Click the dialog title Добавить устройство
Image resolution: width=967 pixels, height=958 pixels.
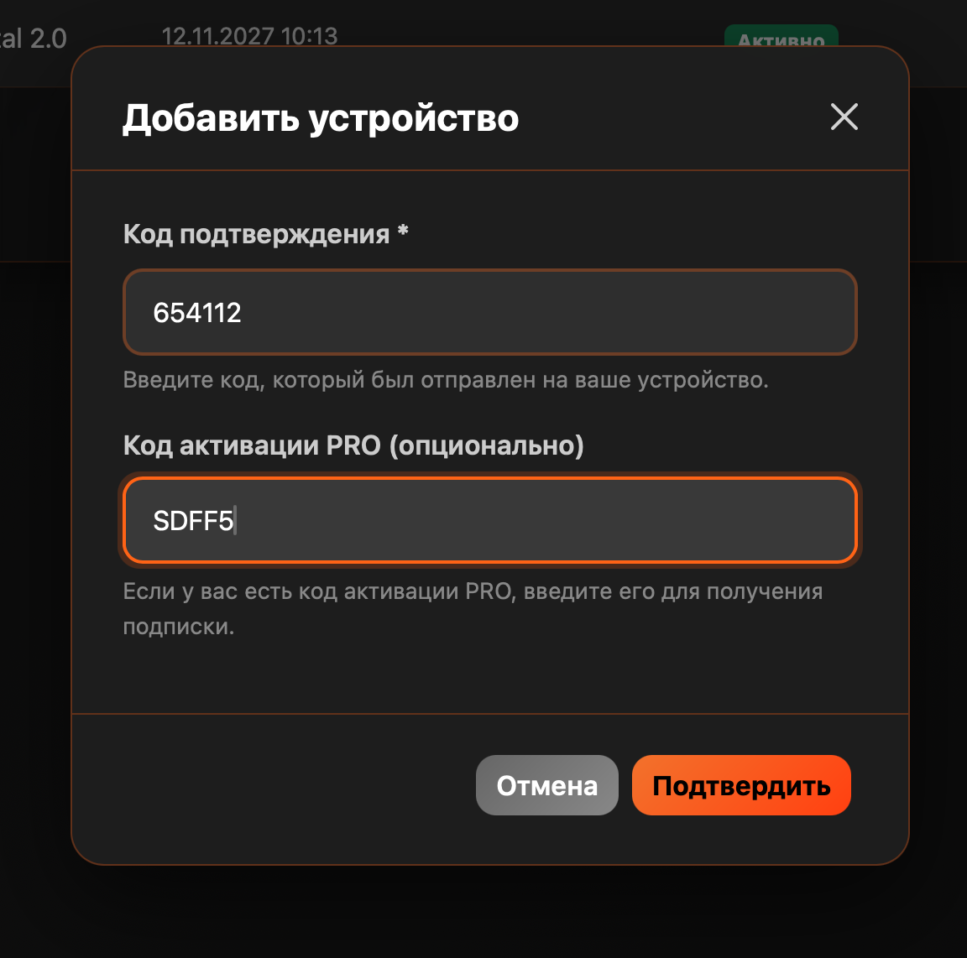click(x=321, y=118)
